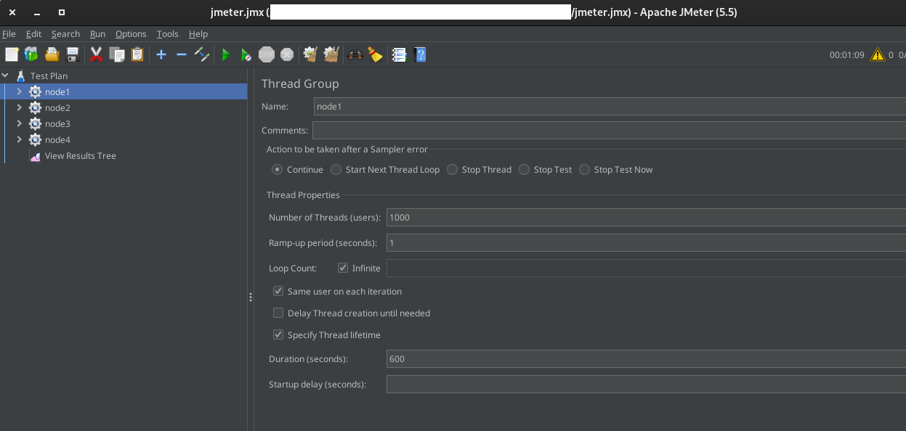Create a new test plan with New icon

click(12, 54)
